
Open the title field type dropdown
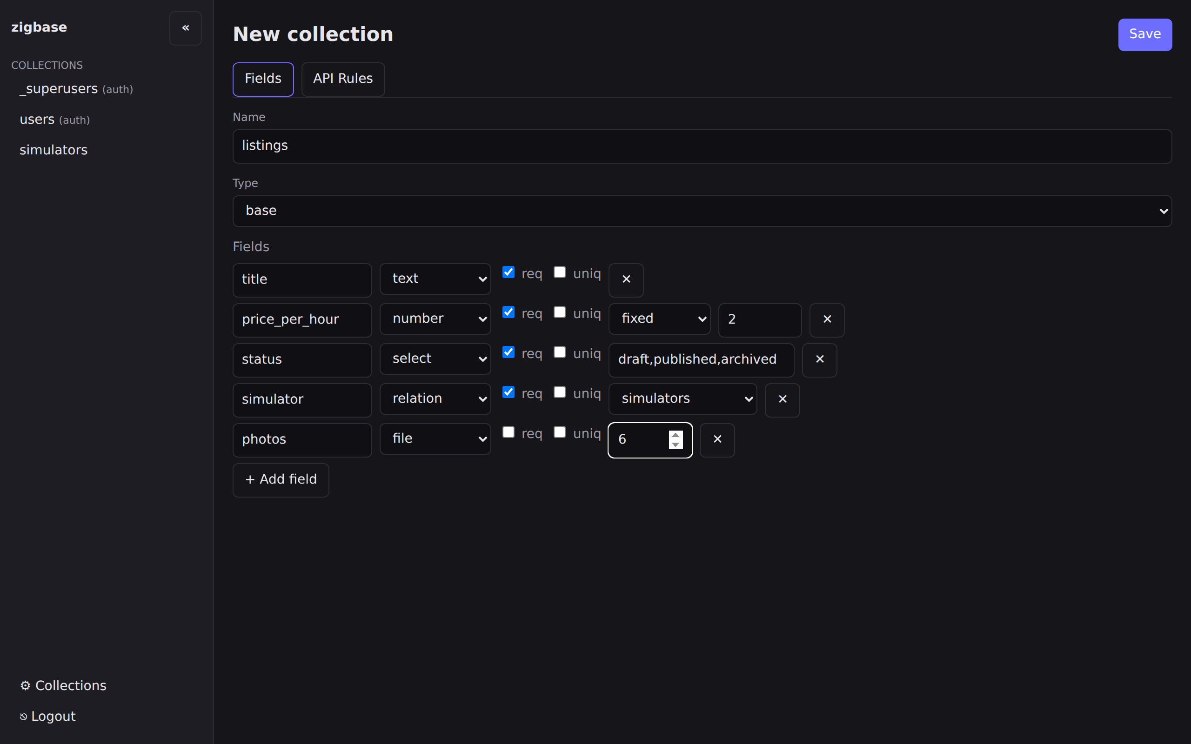[435, 279]
